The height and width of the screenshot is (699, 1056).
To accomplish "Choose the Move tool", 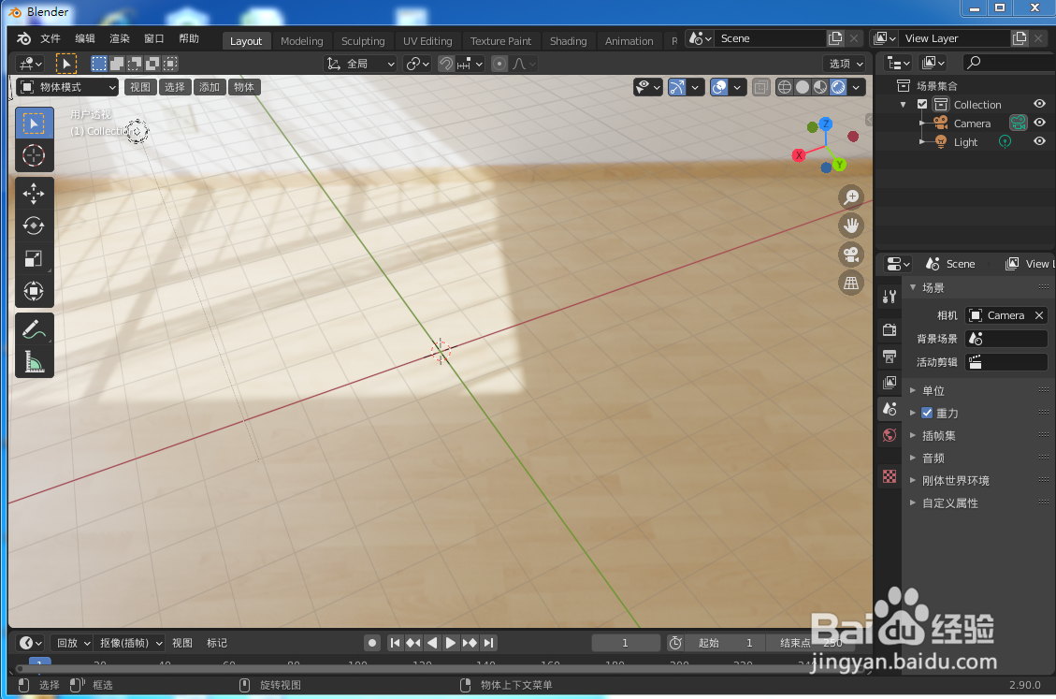I will [x=34, y=194].
